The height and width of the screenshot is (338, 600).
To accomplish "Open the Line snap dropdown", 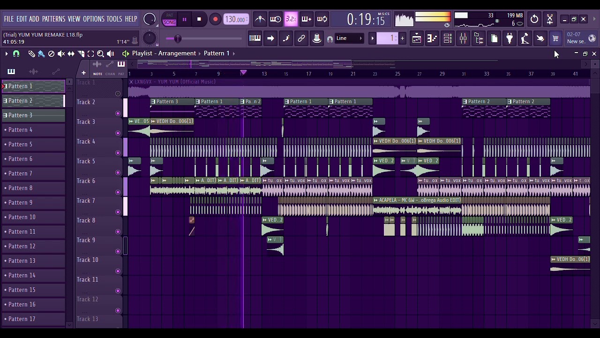I will point(349,38).
